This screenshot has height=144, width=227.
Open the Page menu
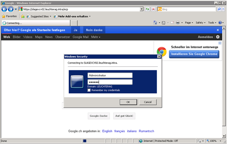(189, 23)
